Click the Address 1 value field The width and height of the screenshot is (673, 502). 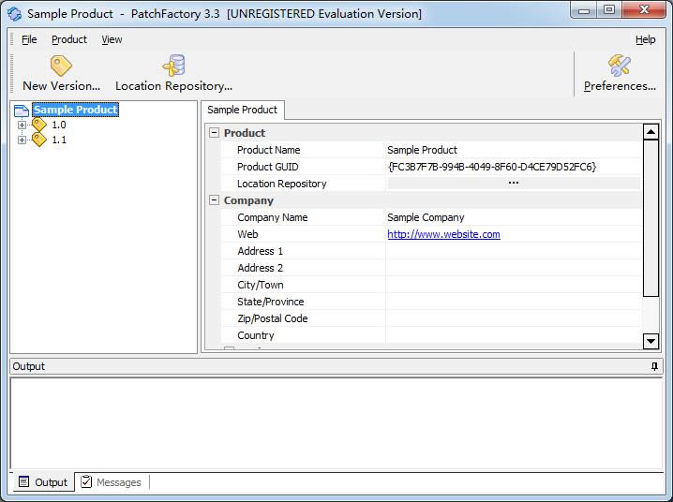[x=513, y=251]
